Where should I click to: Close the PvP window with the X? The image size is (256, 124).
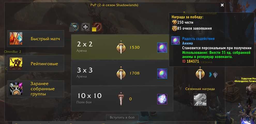(x=222, y=5)
